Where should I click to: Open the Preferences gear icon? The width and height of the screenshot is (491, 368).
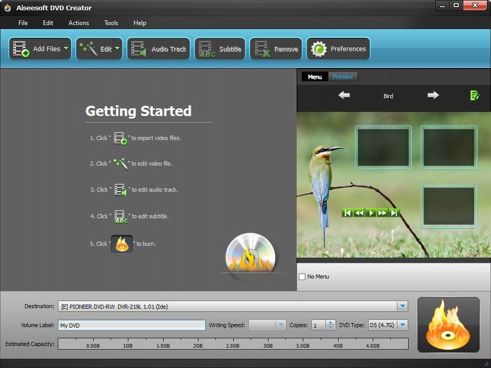[318, 48]
